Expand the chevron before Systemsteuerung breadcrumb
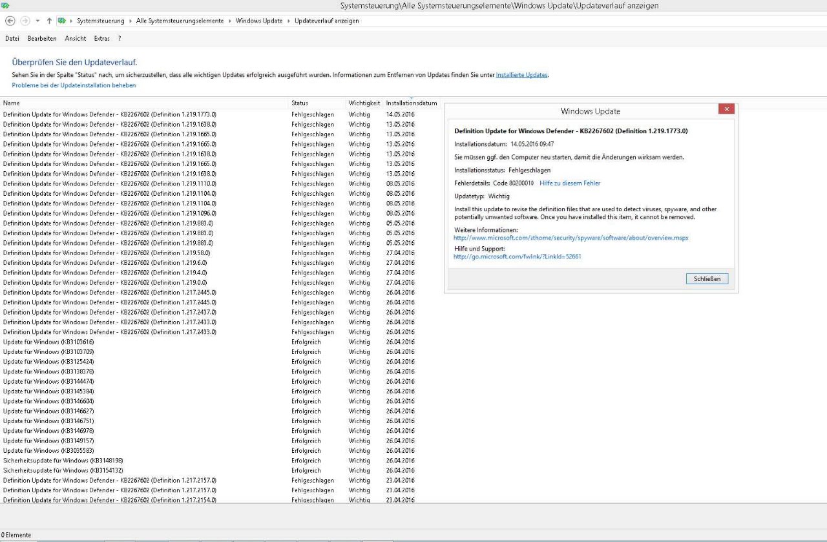This screenshot has height=542, width=827. (x=71, y=21)
